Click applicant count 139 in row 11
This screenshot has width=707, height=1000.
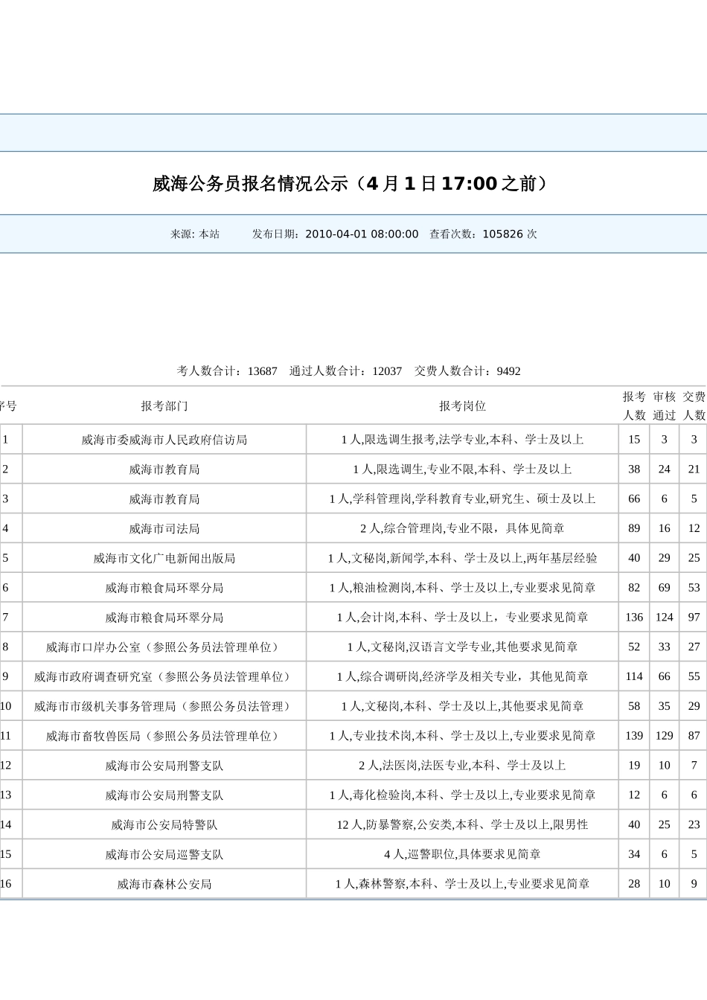point(634,736)
